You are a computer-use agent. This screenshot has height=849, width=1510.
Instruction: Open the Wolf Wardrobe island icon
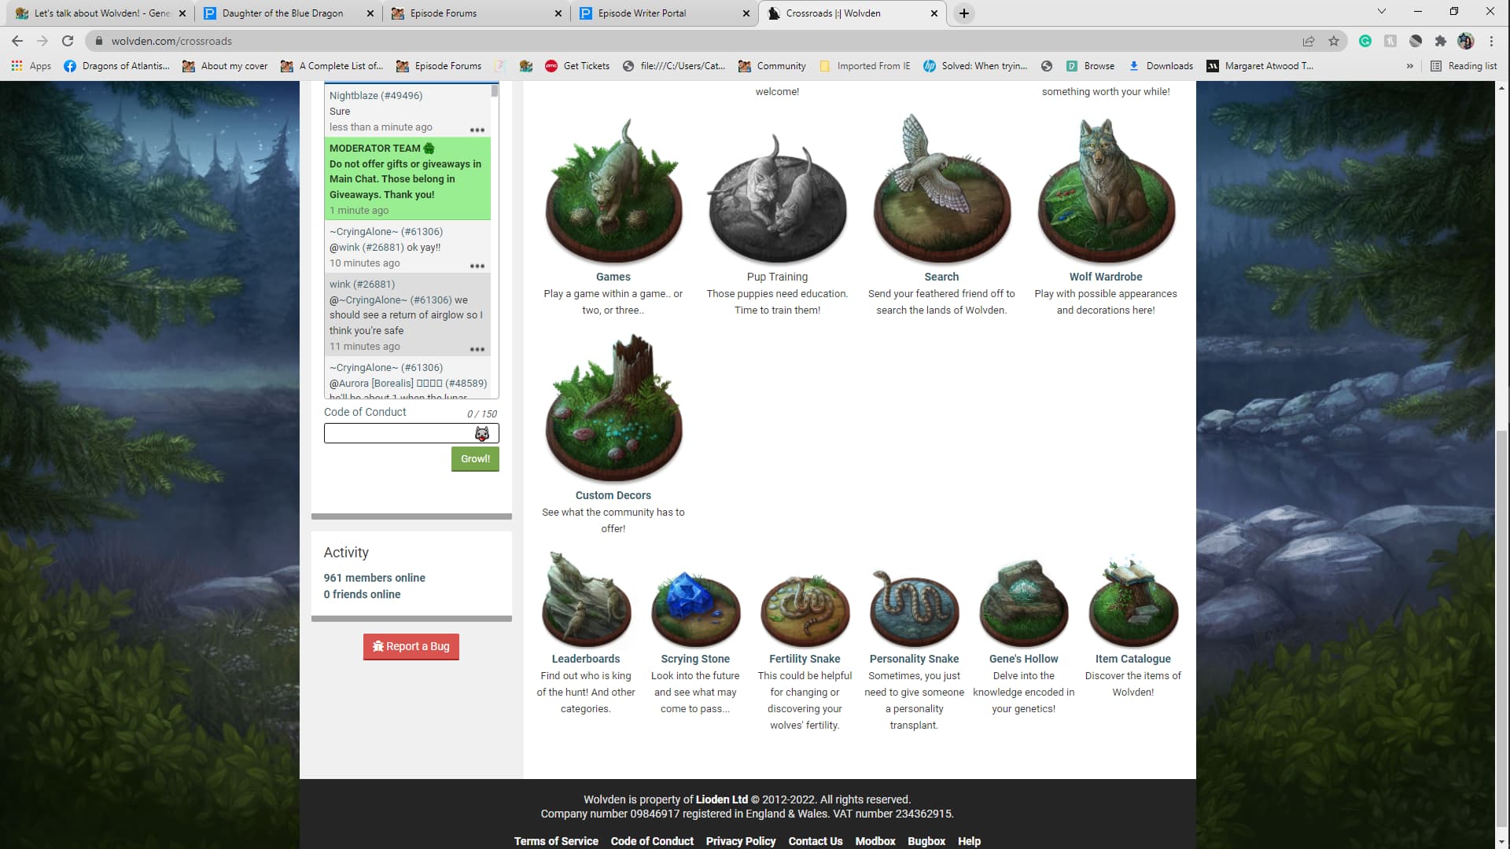1106,191
